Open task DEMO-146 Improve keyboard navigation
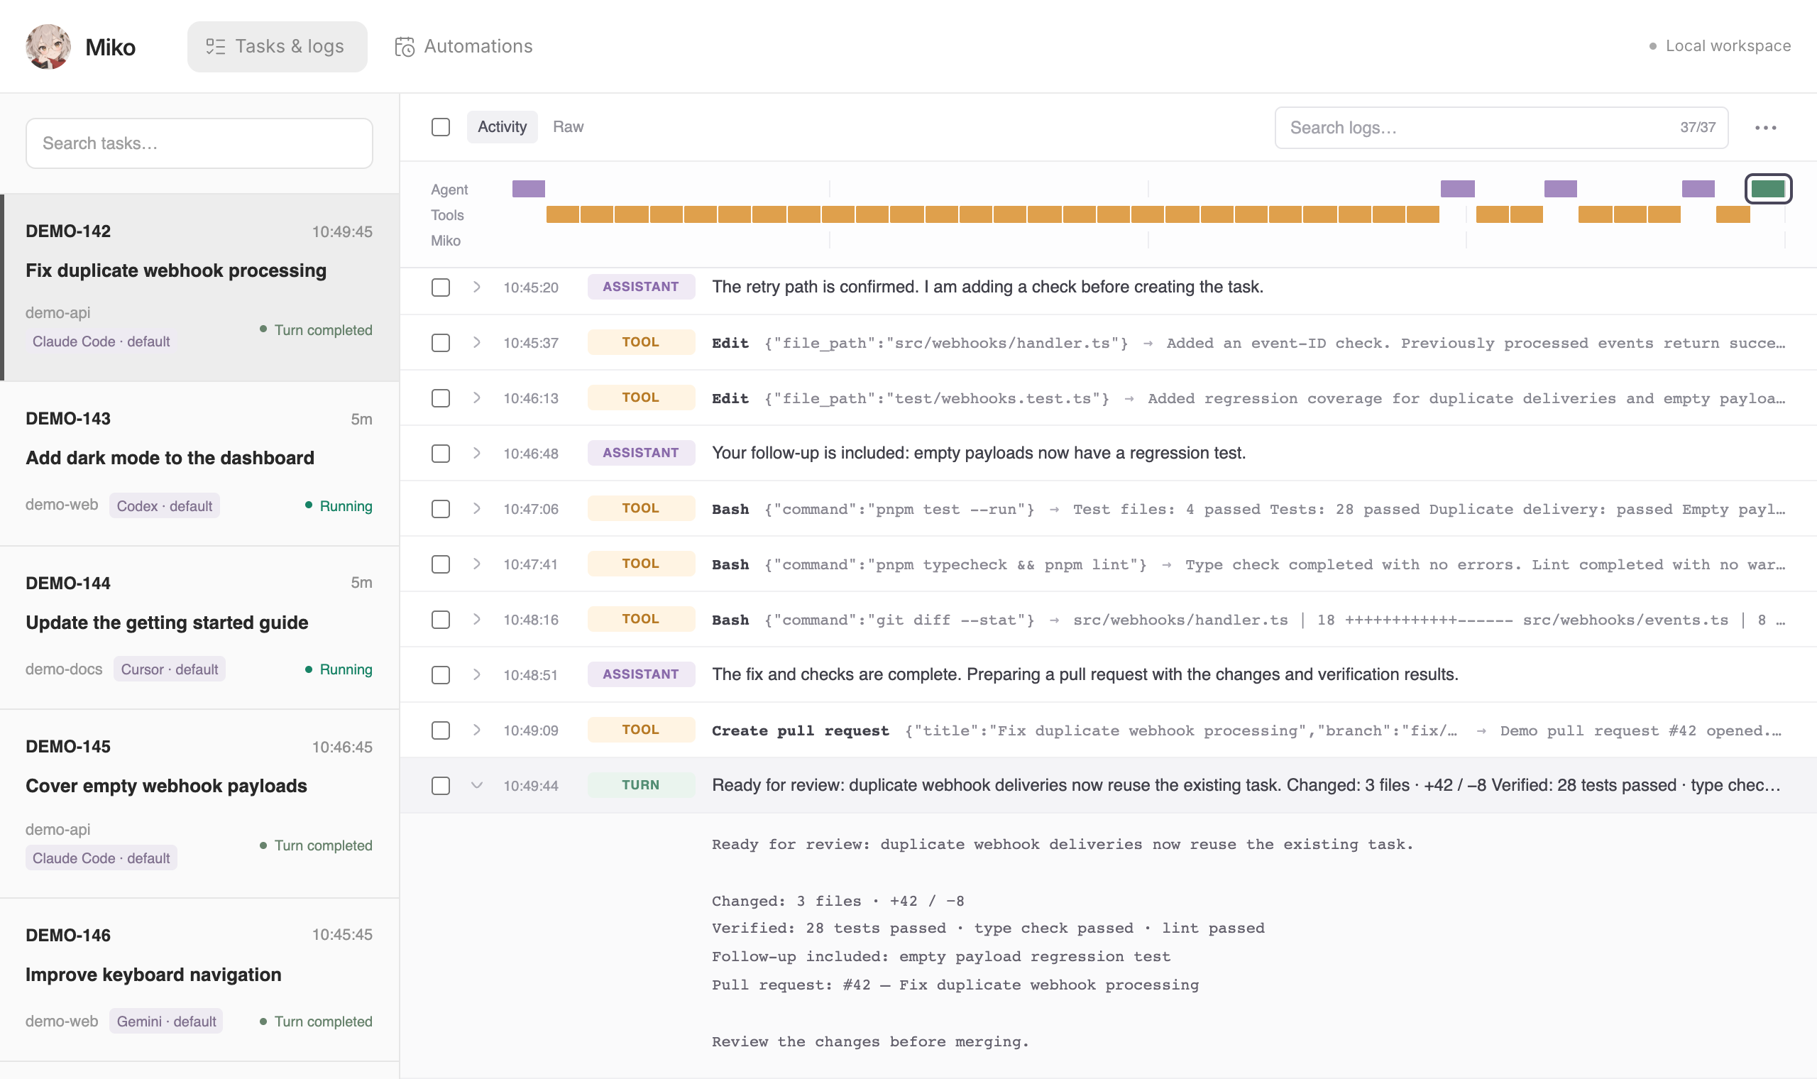 point(199,980)
